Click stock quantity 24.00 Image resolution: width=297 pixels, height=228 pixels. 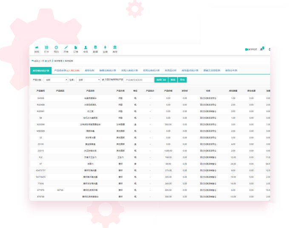click(x=233, y=164)
